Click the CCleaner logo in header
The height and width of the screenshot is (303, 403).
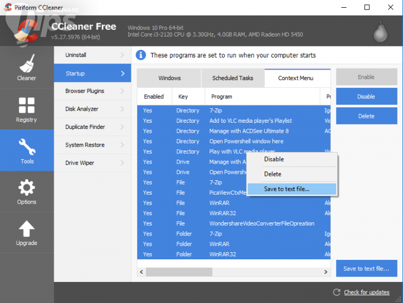pos(25,32)
